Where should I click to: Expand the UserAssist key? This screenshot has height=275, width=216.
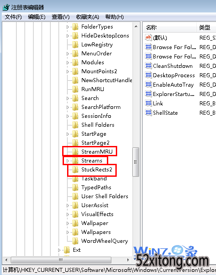pyautogui.click(x=68, y=205)
